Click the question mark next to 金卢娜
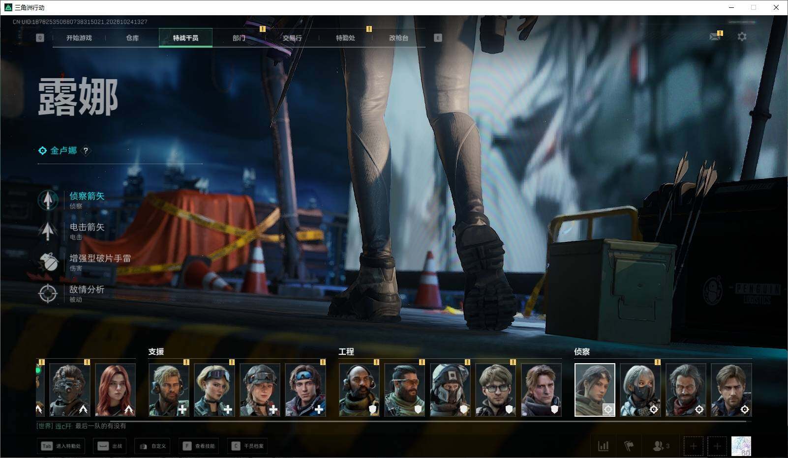Image resolution: width=788 pixels, height=458 pixels. [86, 151]
